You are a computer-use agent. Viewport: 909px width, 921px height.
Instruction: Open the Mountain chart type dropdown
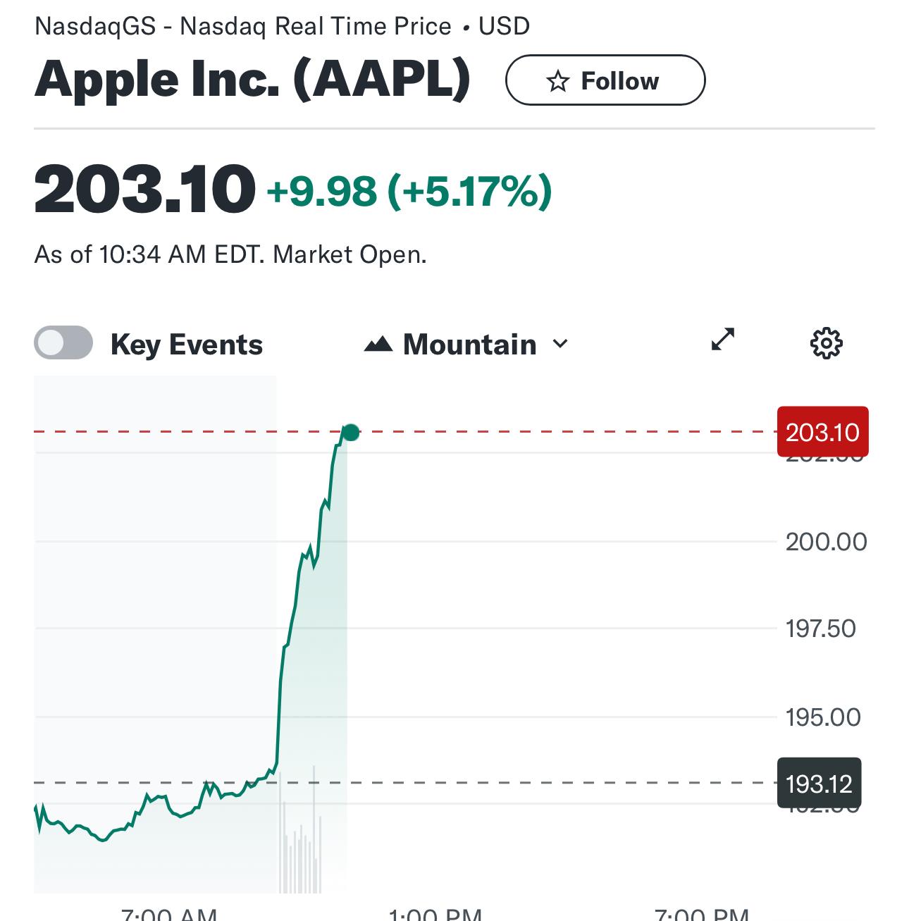(466, 345)
